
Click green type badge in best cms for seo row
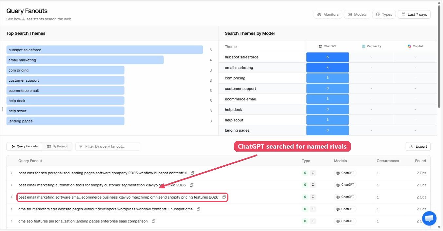(305, 173)
